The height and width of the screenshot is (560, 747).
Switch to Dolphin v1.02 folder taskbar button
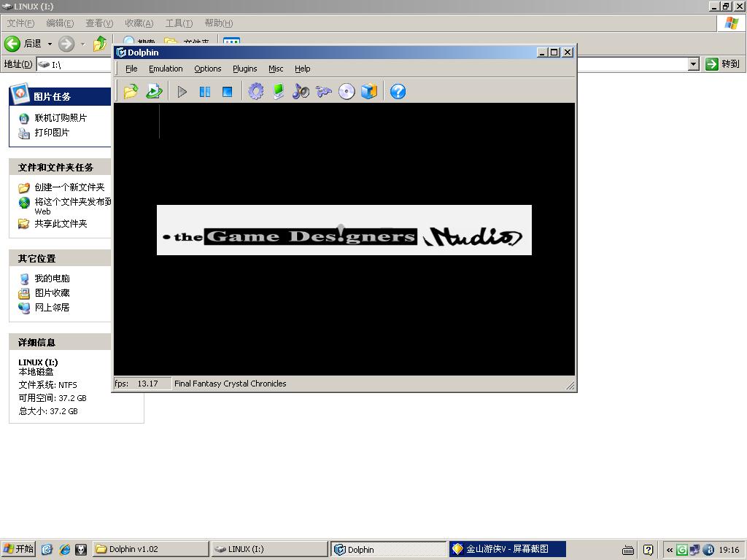pos(150,549)
